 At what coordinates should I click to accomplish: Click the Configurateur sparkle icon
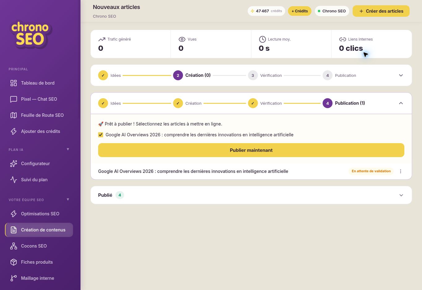pyautogui.click(x=14, y=164)
